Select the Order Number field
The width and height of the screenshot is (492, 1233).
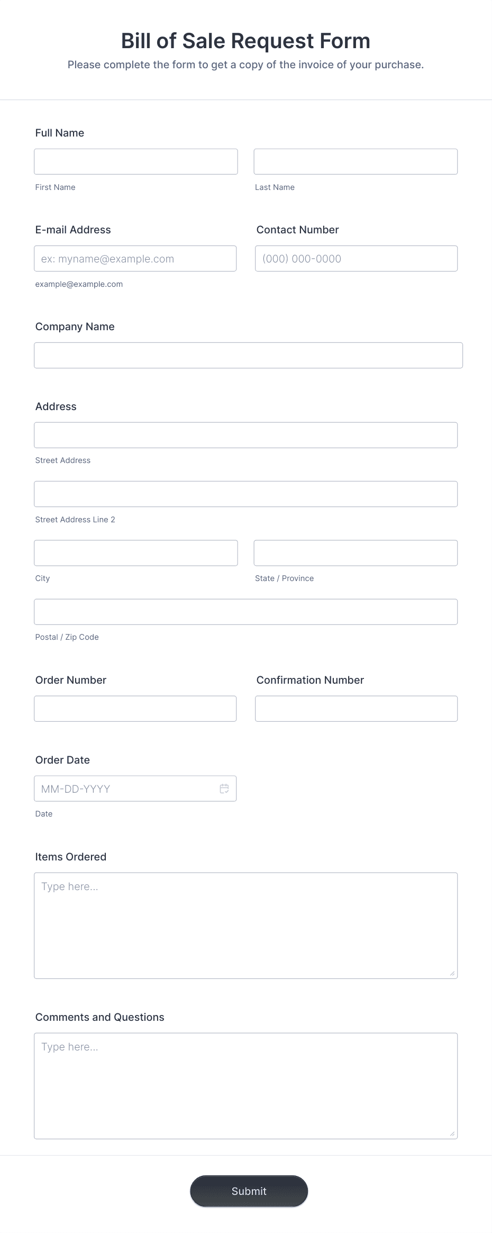tap(135, 709)
